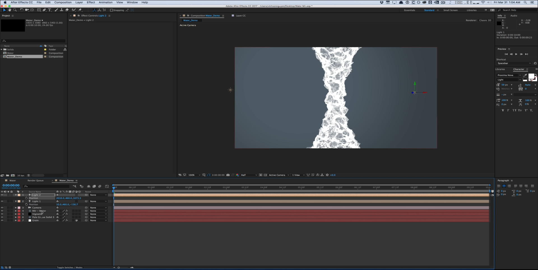Viewport: 538px width, 270px height.
Task: Switch to Render Queue tab
Action: pyautogui.click(x=36, y=181)
